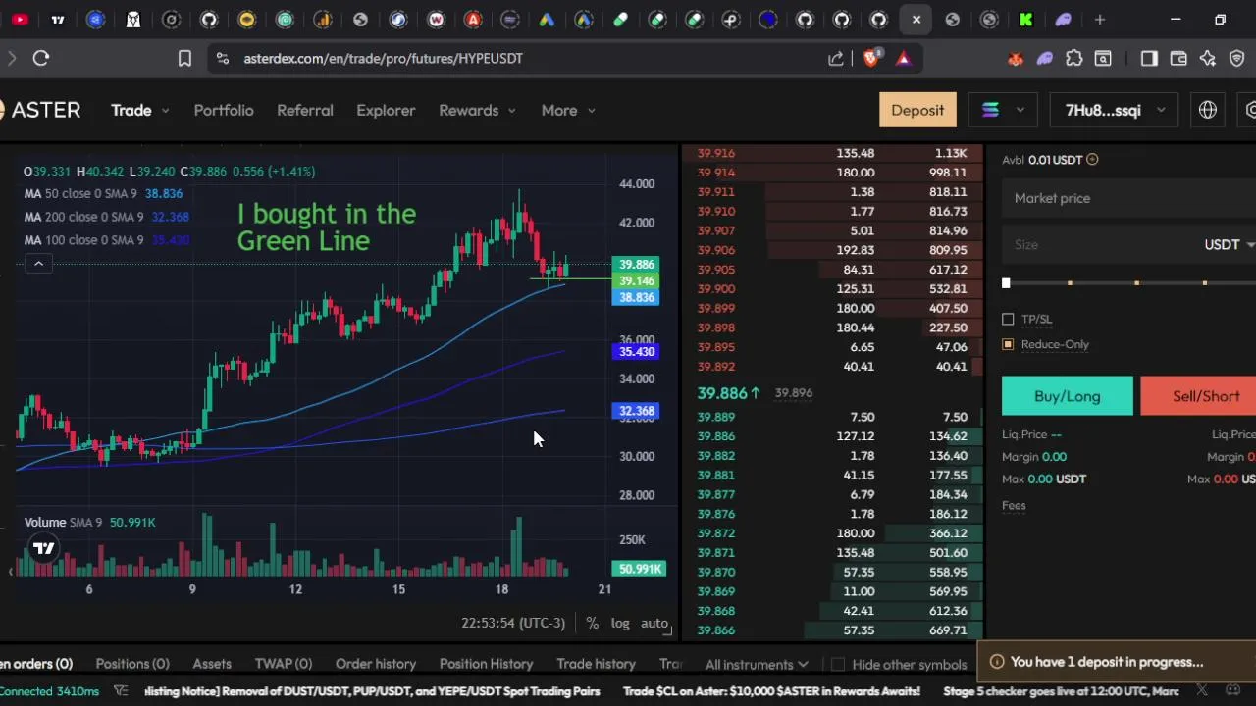Open Explorer page

coord(386,110)
